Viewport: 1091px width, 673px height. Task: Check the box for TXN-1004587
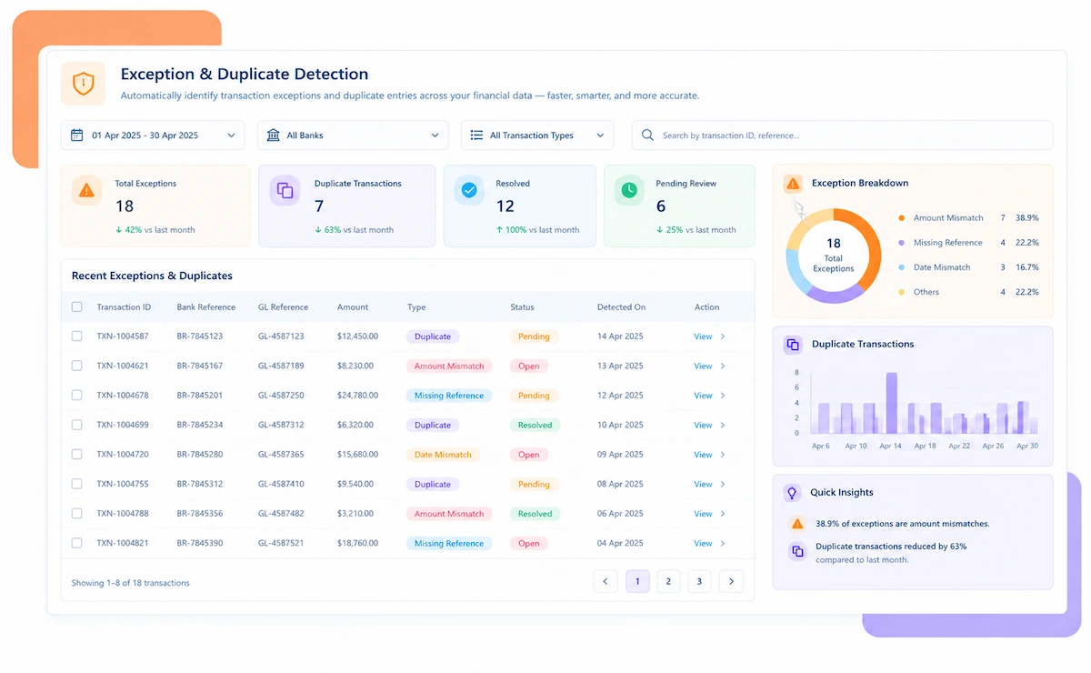coord(77,336)
